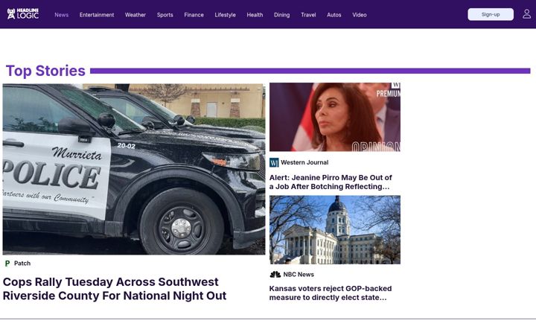
Task: Open the user profile icon
Action: pyautogui.click(x=526, y=14)
